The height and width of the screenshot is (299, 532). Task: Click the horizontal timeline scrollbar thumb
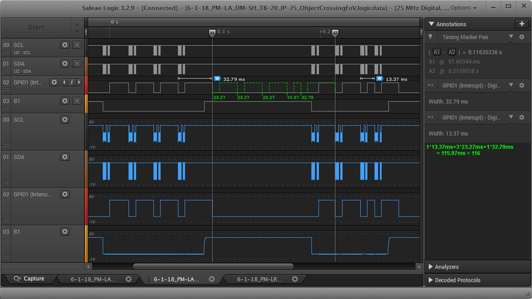(x=213, y=267)
